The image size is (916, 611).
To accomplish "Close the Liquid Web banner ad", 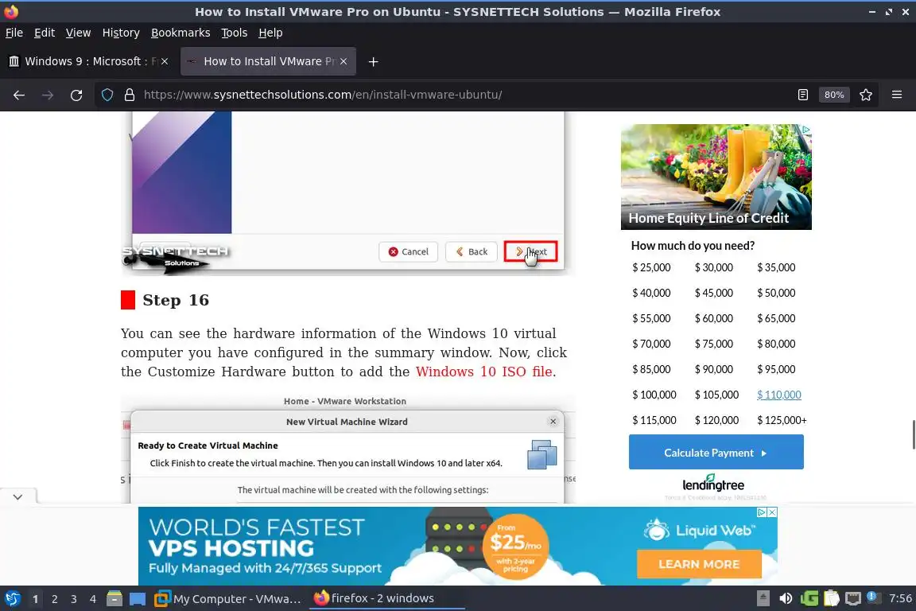I will pos(772,512).
